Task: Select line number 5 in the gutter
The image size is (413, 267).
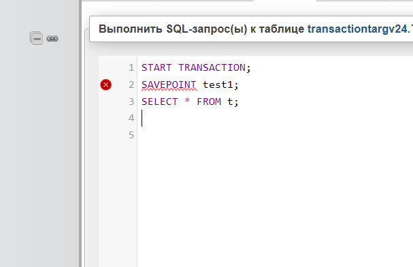Action: (x=131, y=135)
